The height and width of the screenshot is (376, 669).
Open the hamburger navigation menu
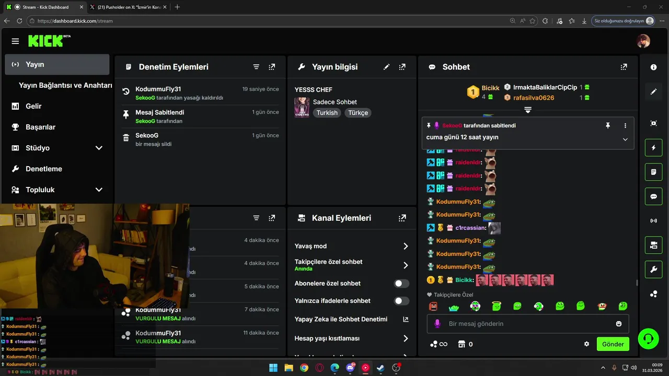tap(15, 41)
